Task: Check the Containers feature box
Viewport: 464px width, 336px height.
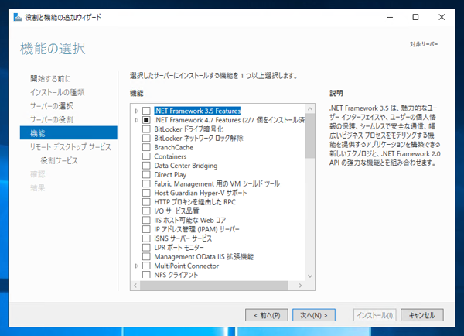Action: click(146, 156)
